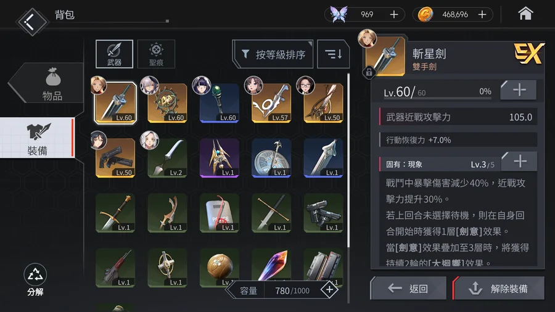Open the 分解 recycle icon
Viewport: 555px width, 312px height.
click(35, 279)
